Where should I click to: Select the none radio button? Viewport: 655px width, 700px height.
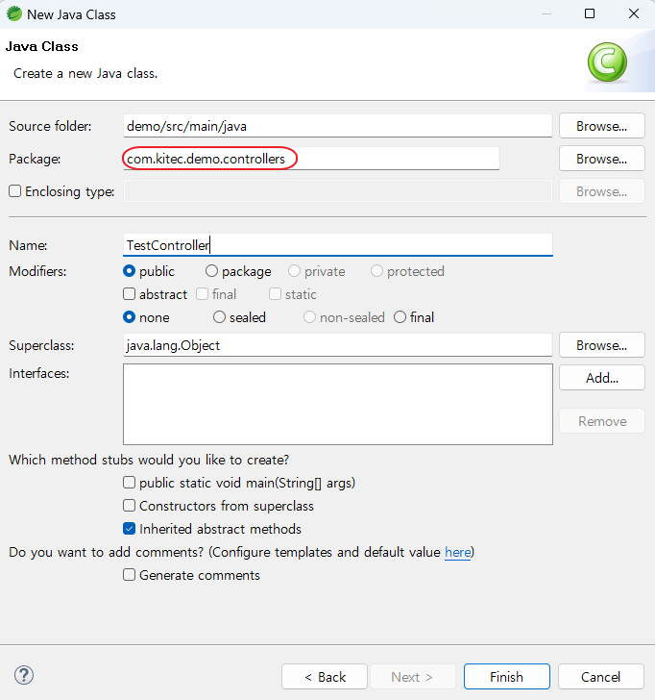129,317
